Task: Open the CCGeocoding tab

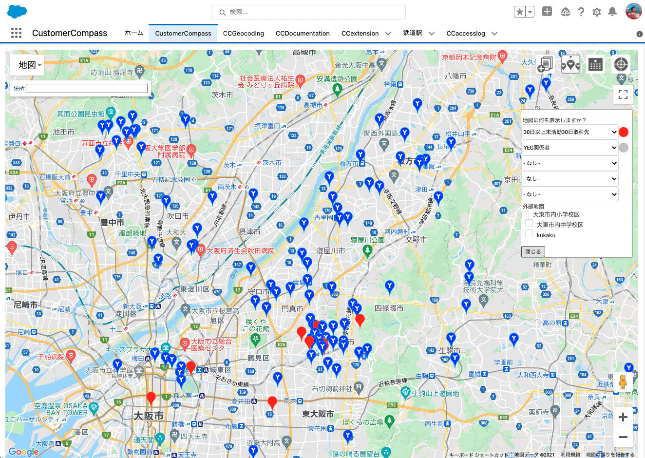Action: [244, 33]
